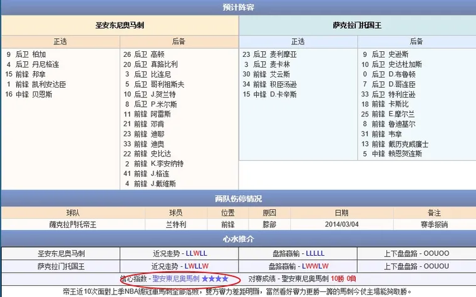Click bench player 23 前锋 迪耶
The width and height of the screenshot is (476, 297).
pyautogui.click(x=144, y=134)
